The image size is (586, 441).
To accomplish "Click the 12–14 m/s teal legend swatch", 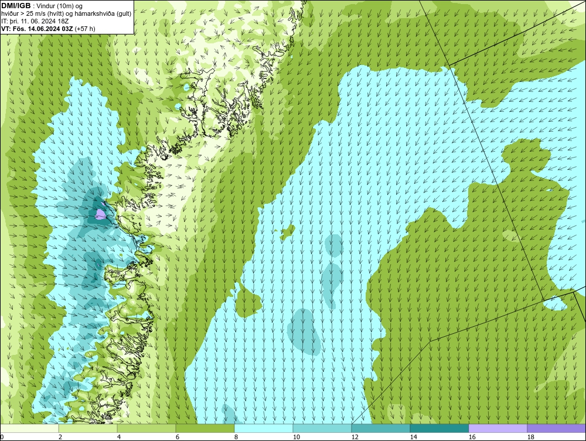I will (x=381, y=428).
